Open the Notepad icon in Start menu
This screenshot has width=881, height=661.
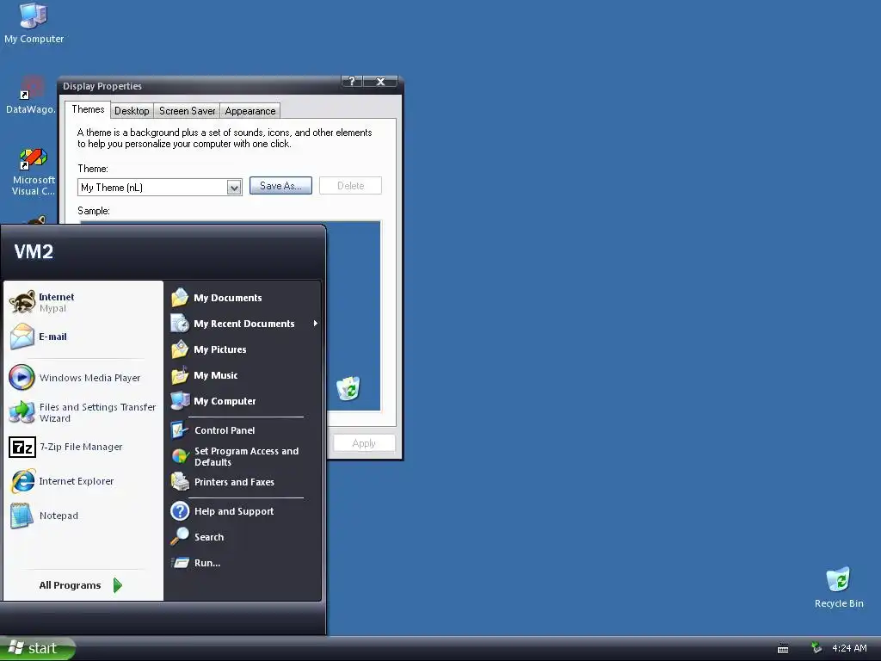coord(22,516)
